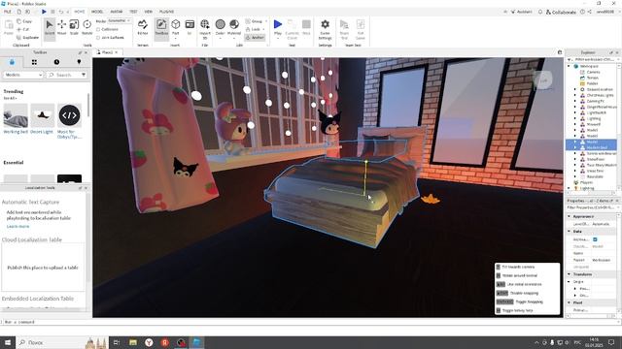
Task: Click the quick-access Run arrow in title bar
Action: (44, 12)
